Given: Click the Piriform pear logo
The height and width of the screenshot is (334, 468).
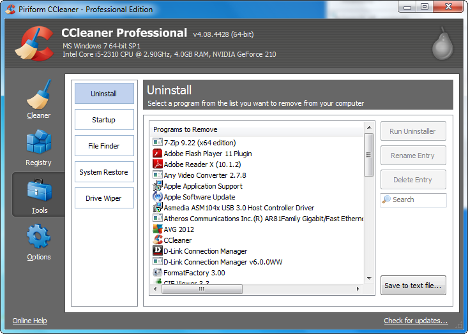Looking at the screenshot, I should point(442,43).
